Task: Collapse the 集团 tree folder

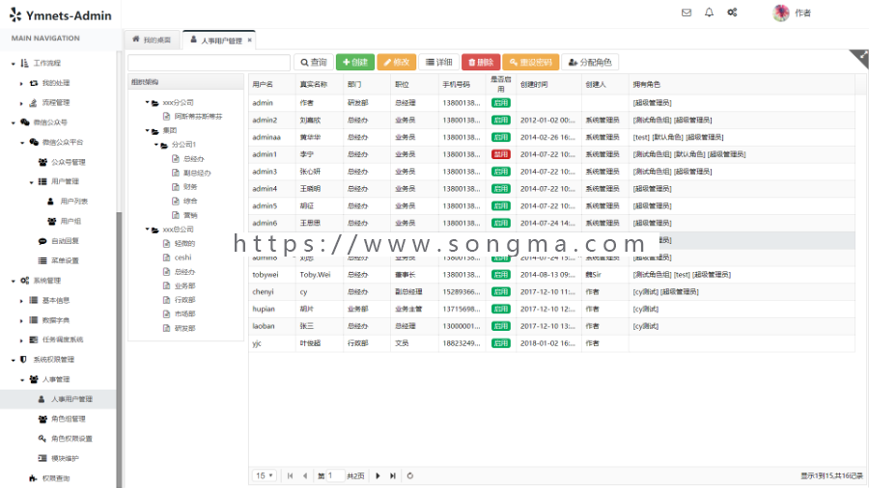Action: [148, 130]
